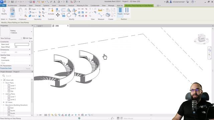
Task: Click the Join geometry tool
Action: click(x=32, y=16)
